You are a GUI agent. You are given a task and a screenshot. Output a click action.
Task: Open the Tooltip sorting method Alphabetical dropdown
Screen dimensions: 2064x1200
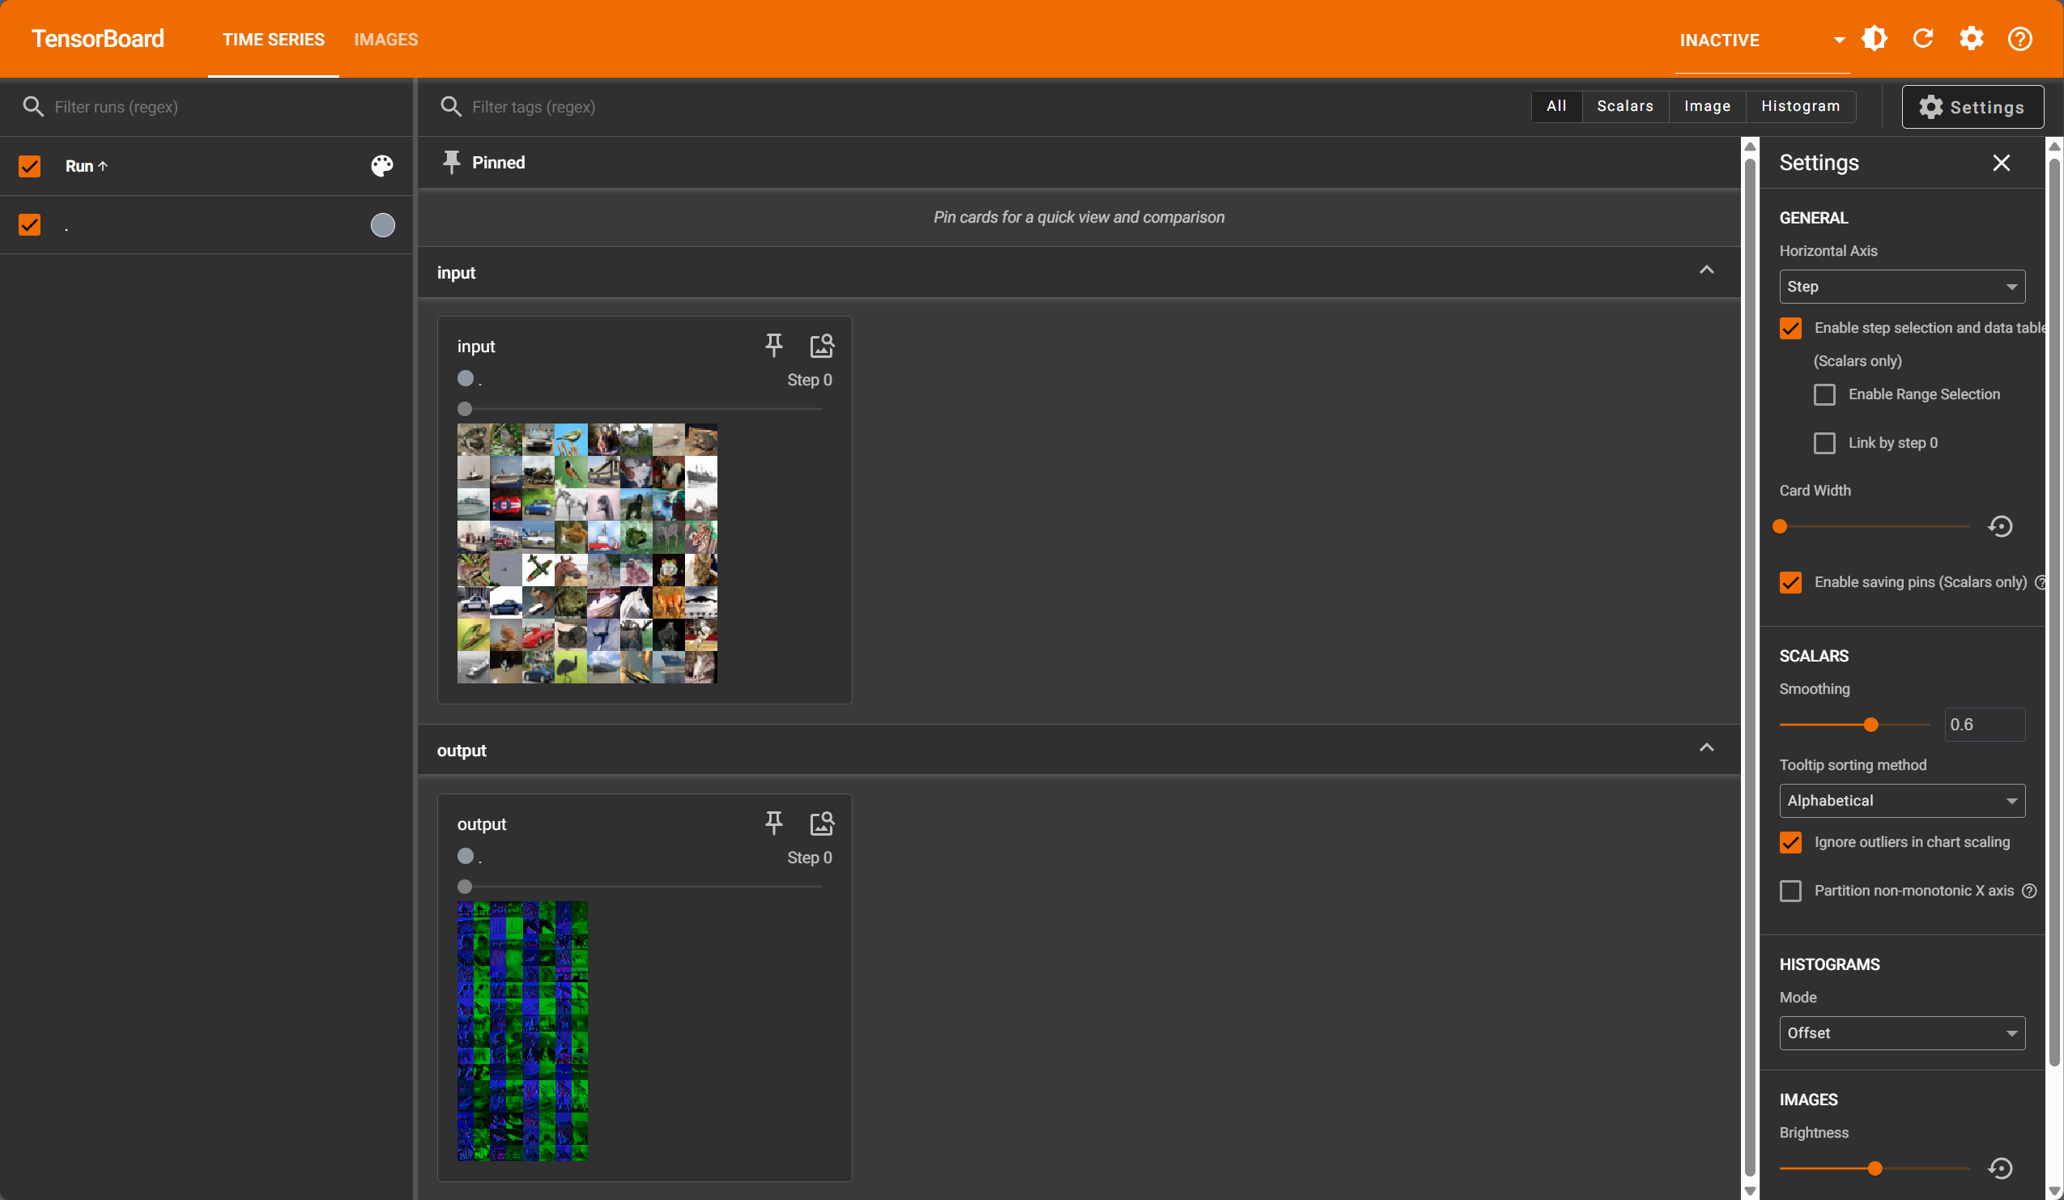click(1901, 800)
